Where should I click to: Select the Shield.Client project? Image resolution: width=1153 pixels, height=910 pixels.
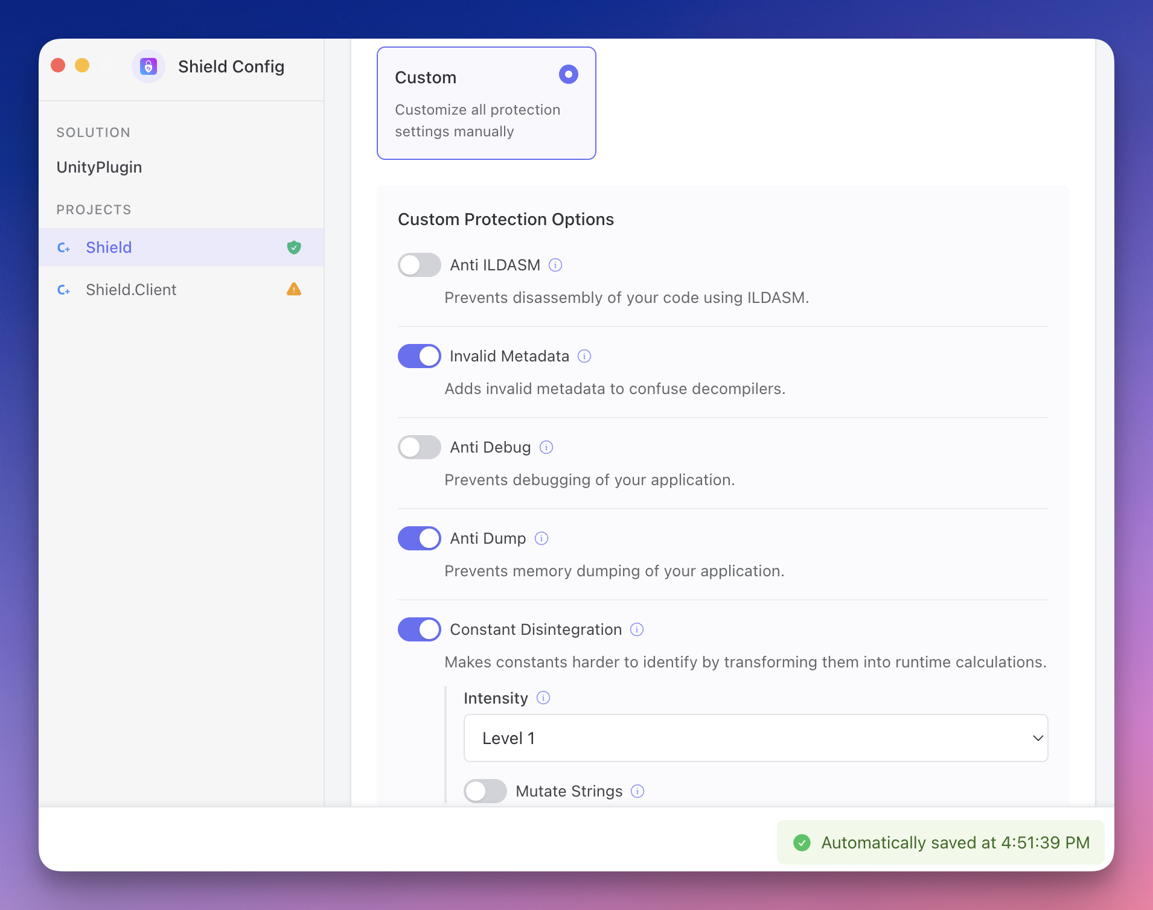point(132,289)
